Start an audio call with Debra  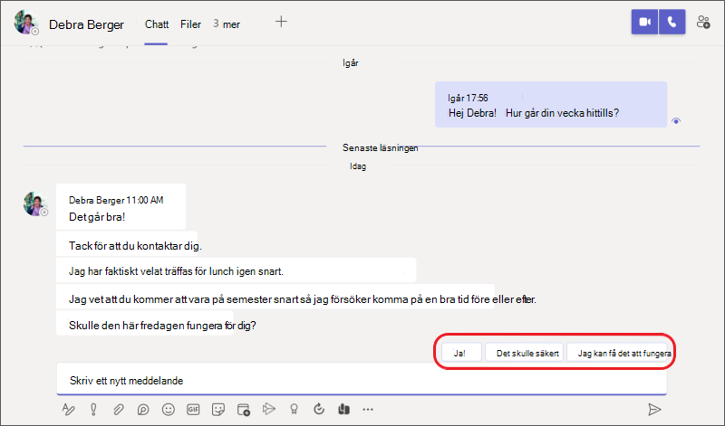click(672, 24)
